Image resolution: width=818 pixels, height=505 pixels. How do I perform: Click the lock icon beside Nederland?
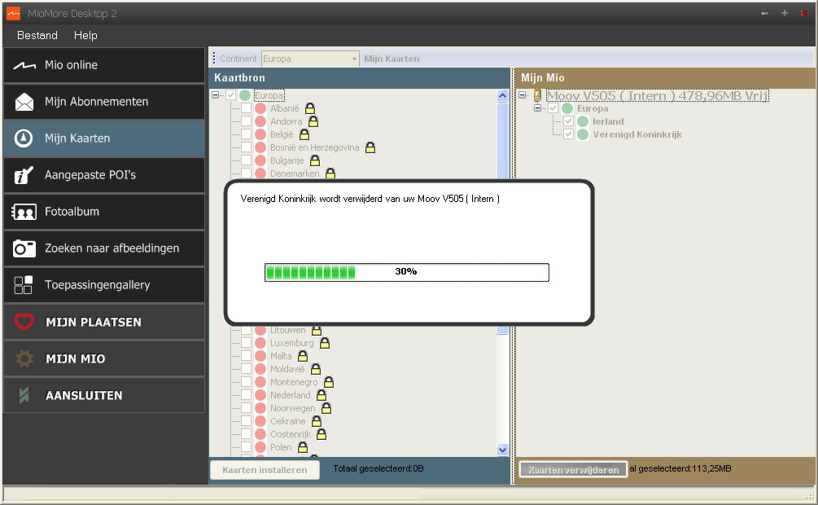click(322, 395)
